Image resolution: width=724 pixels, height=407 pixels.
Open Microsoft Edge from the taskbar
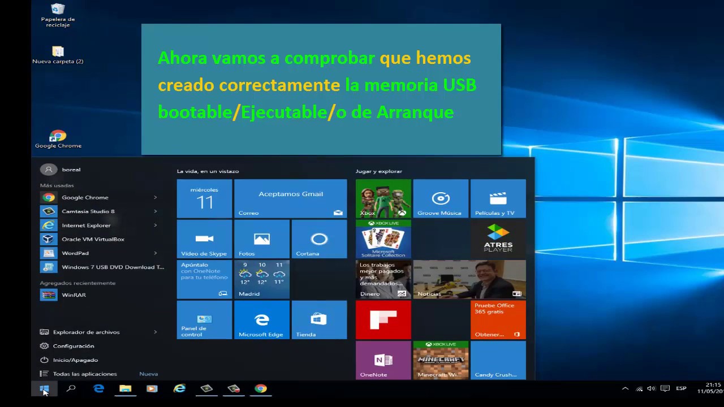point(98,389)
